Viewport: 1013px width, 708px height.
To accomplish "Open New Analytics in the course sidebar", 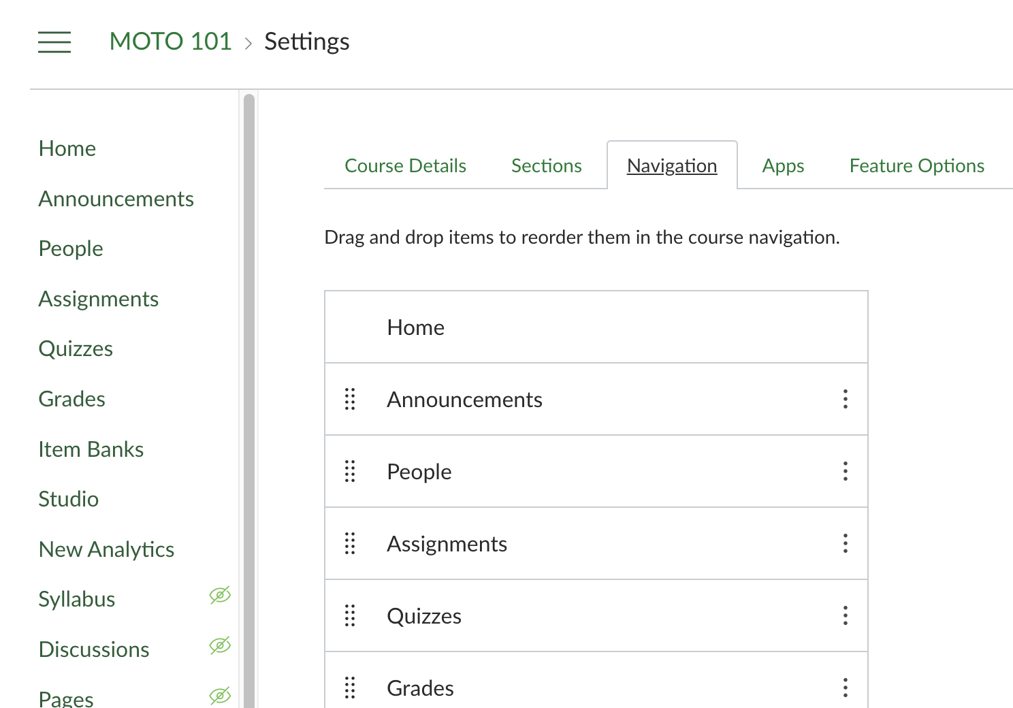I will [107, 549].
